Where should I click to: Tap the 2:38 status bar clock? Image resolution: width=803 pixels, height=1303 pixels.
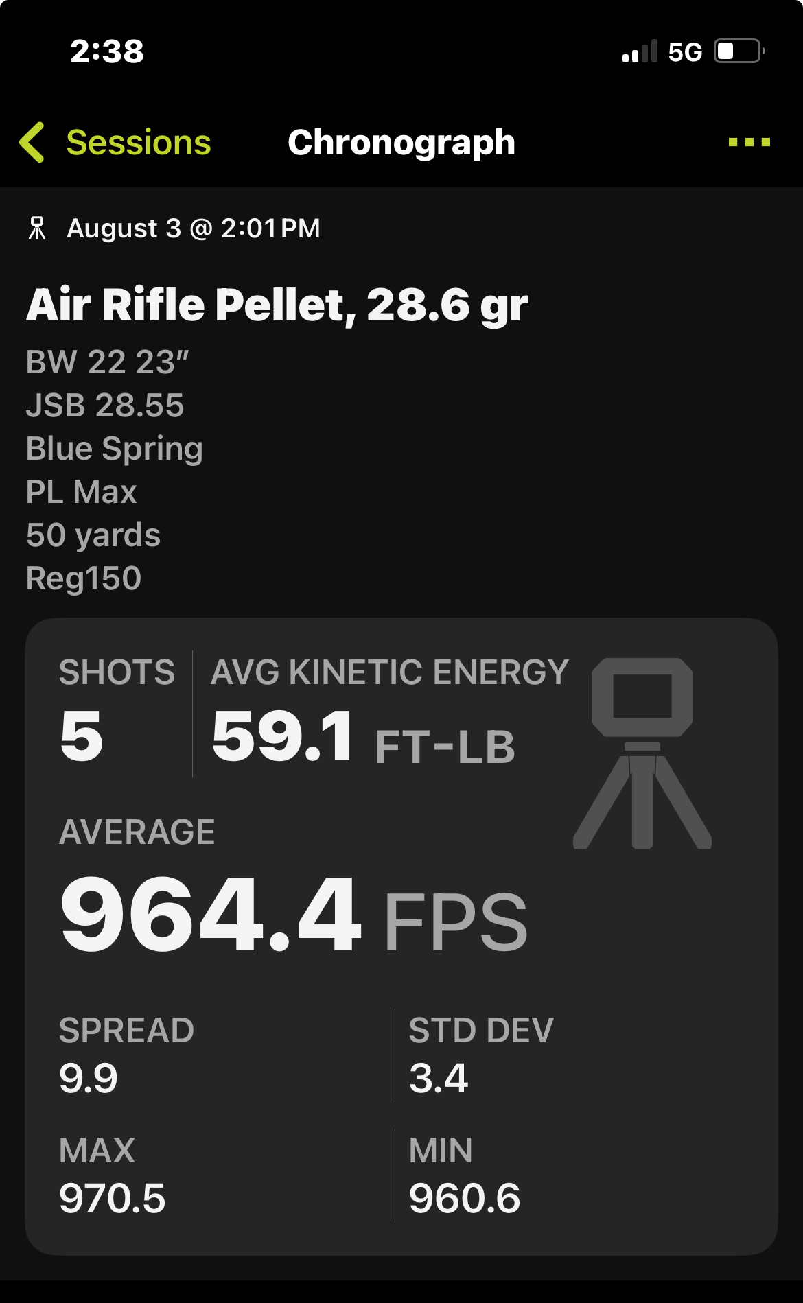(107, 51)
